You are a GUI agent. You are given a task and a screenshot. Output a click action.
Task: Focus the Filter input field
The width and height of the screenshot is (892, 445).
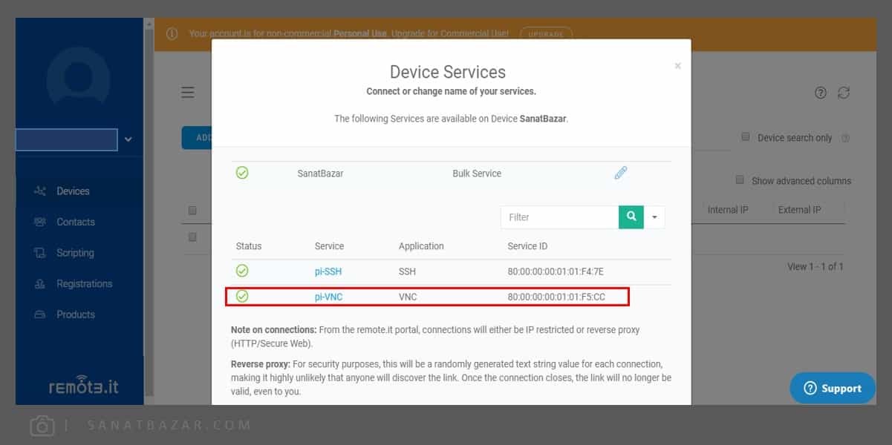[559, 217]
